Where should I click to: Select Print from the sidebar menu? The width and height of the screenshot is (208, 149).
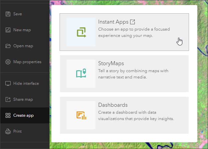click(25, 131)
